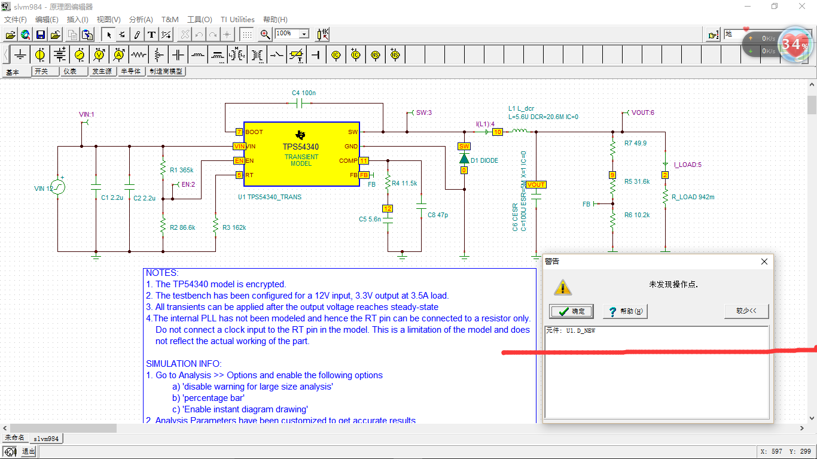The height and width of the screenshot is (459, 817).
Task: Open the TI Utilities menu
Action: point(237,20)
